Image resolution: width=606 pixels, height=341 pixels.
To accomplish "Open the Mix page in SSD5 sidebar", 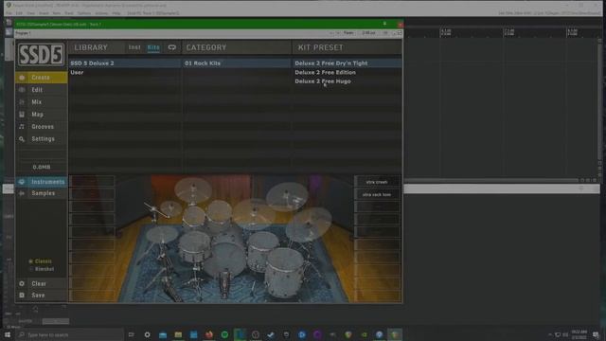I will (41, 102).
